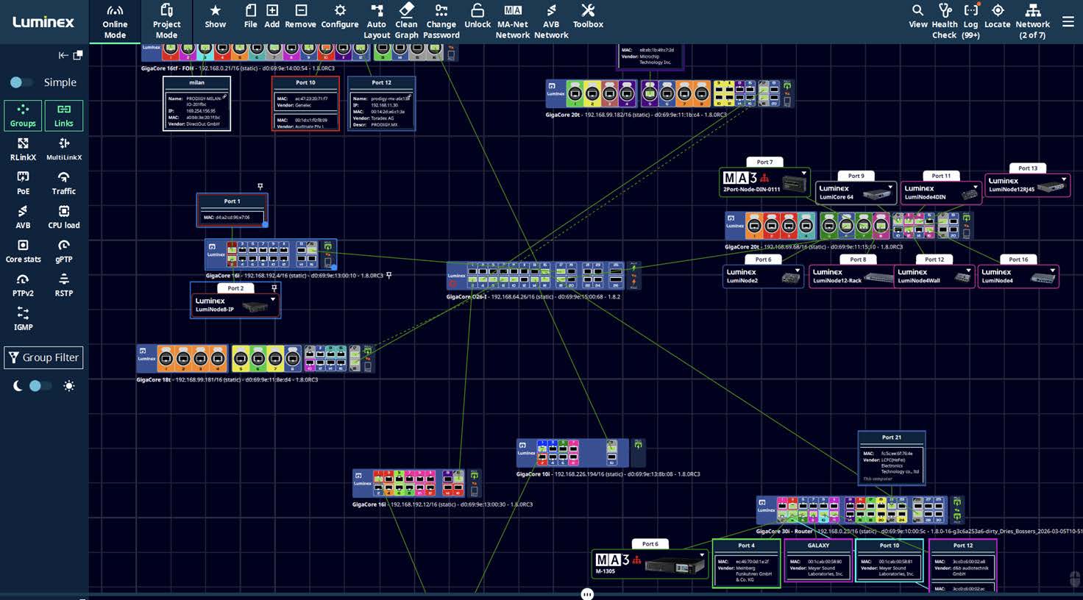Open MA-Net Network
Screen dimensions: 1083x600
pyautogui.click(x=513, y=21)
